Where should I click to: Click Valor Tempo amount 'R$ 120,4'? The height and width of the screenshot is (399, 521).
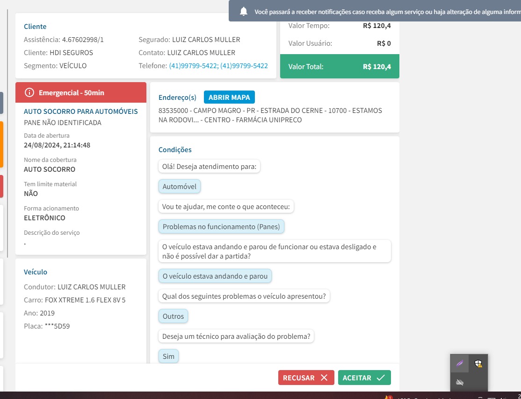(x=377, y=26)
